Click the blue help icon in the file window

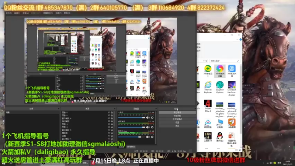tap(240, 39)
